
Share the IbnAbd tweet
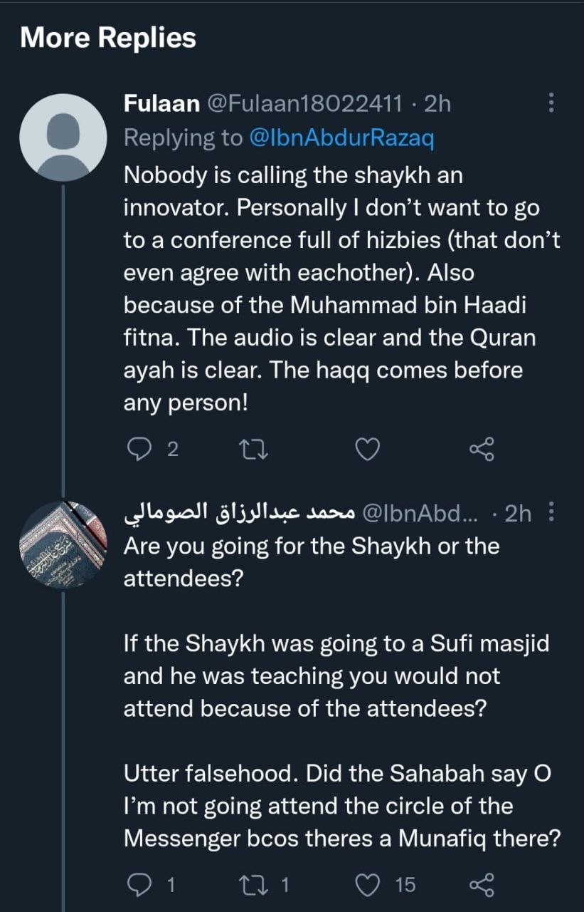pos(481,885)
